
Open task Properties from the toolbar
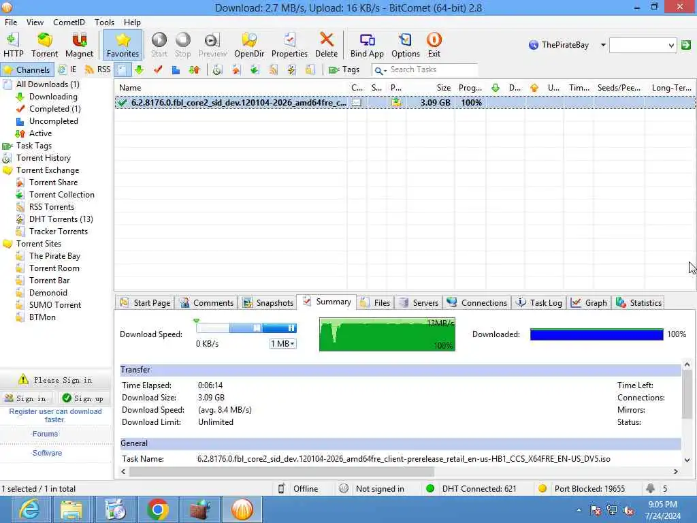[x=289, y=45]
